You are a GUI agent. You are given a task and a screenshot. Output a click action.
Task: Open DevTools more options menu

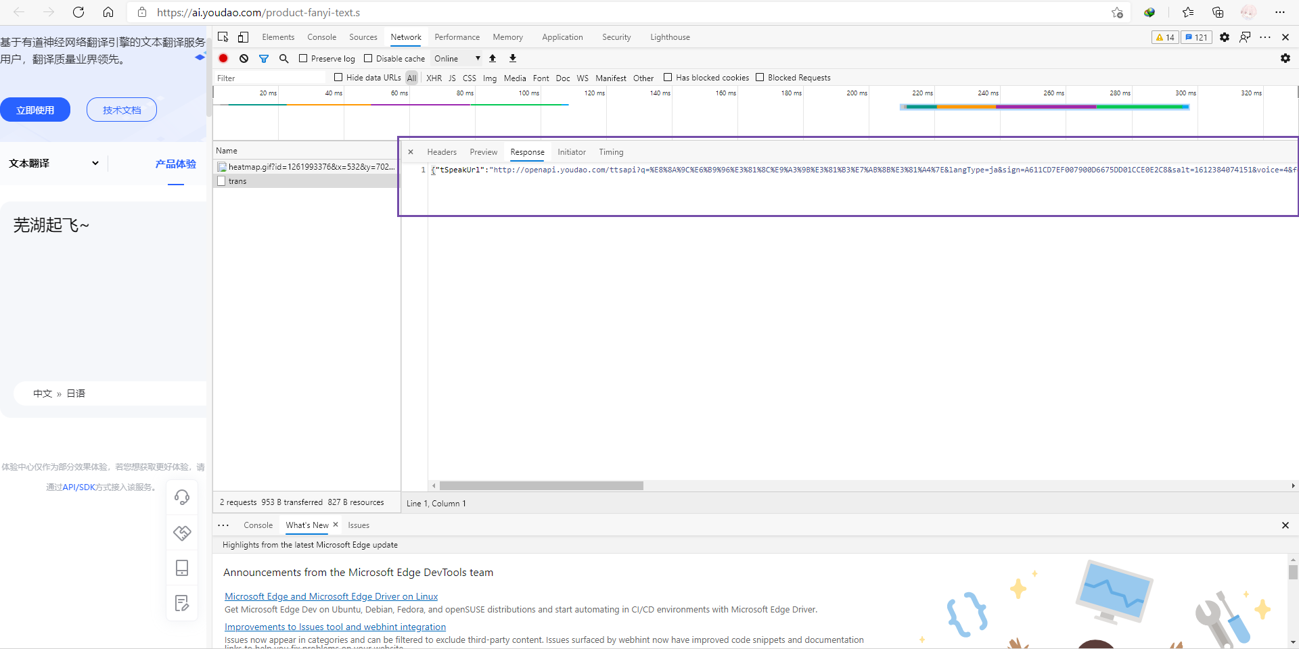point(1265,37)
